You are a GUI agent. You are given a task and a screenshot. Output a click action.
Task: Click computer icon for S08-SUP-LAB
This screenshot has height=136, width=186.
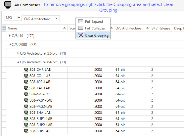[26, 131]
